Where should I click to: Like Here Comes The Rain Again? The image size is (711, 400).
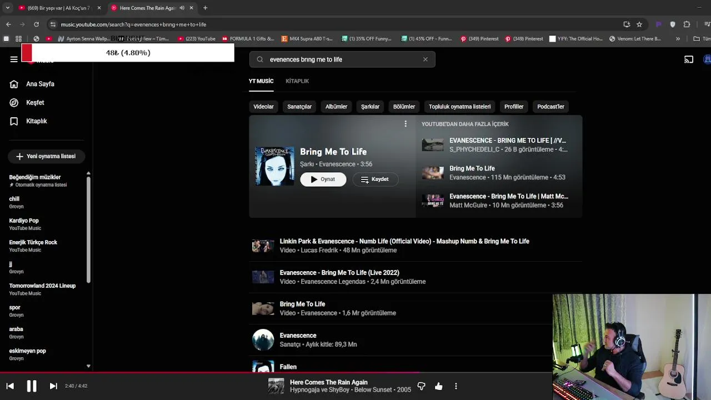[x=439, y=386]
